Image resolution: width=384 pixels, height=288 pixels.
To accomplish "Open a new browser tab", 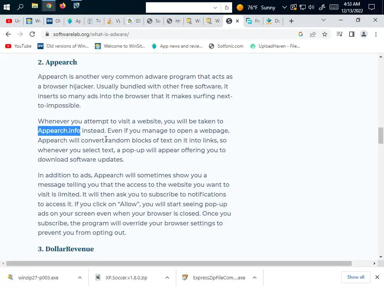I will pos(291,21).
